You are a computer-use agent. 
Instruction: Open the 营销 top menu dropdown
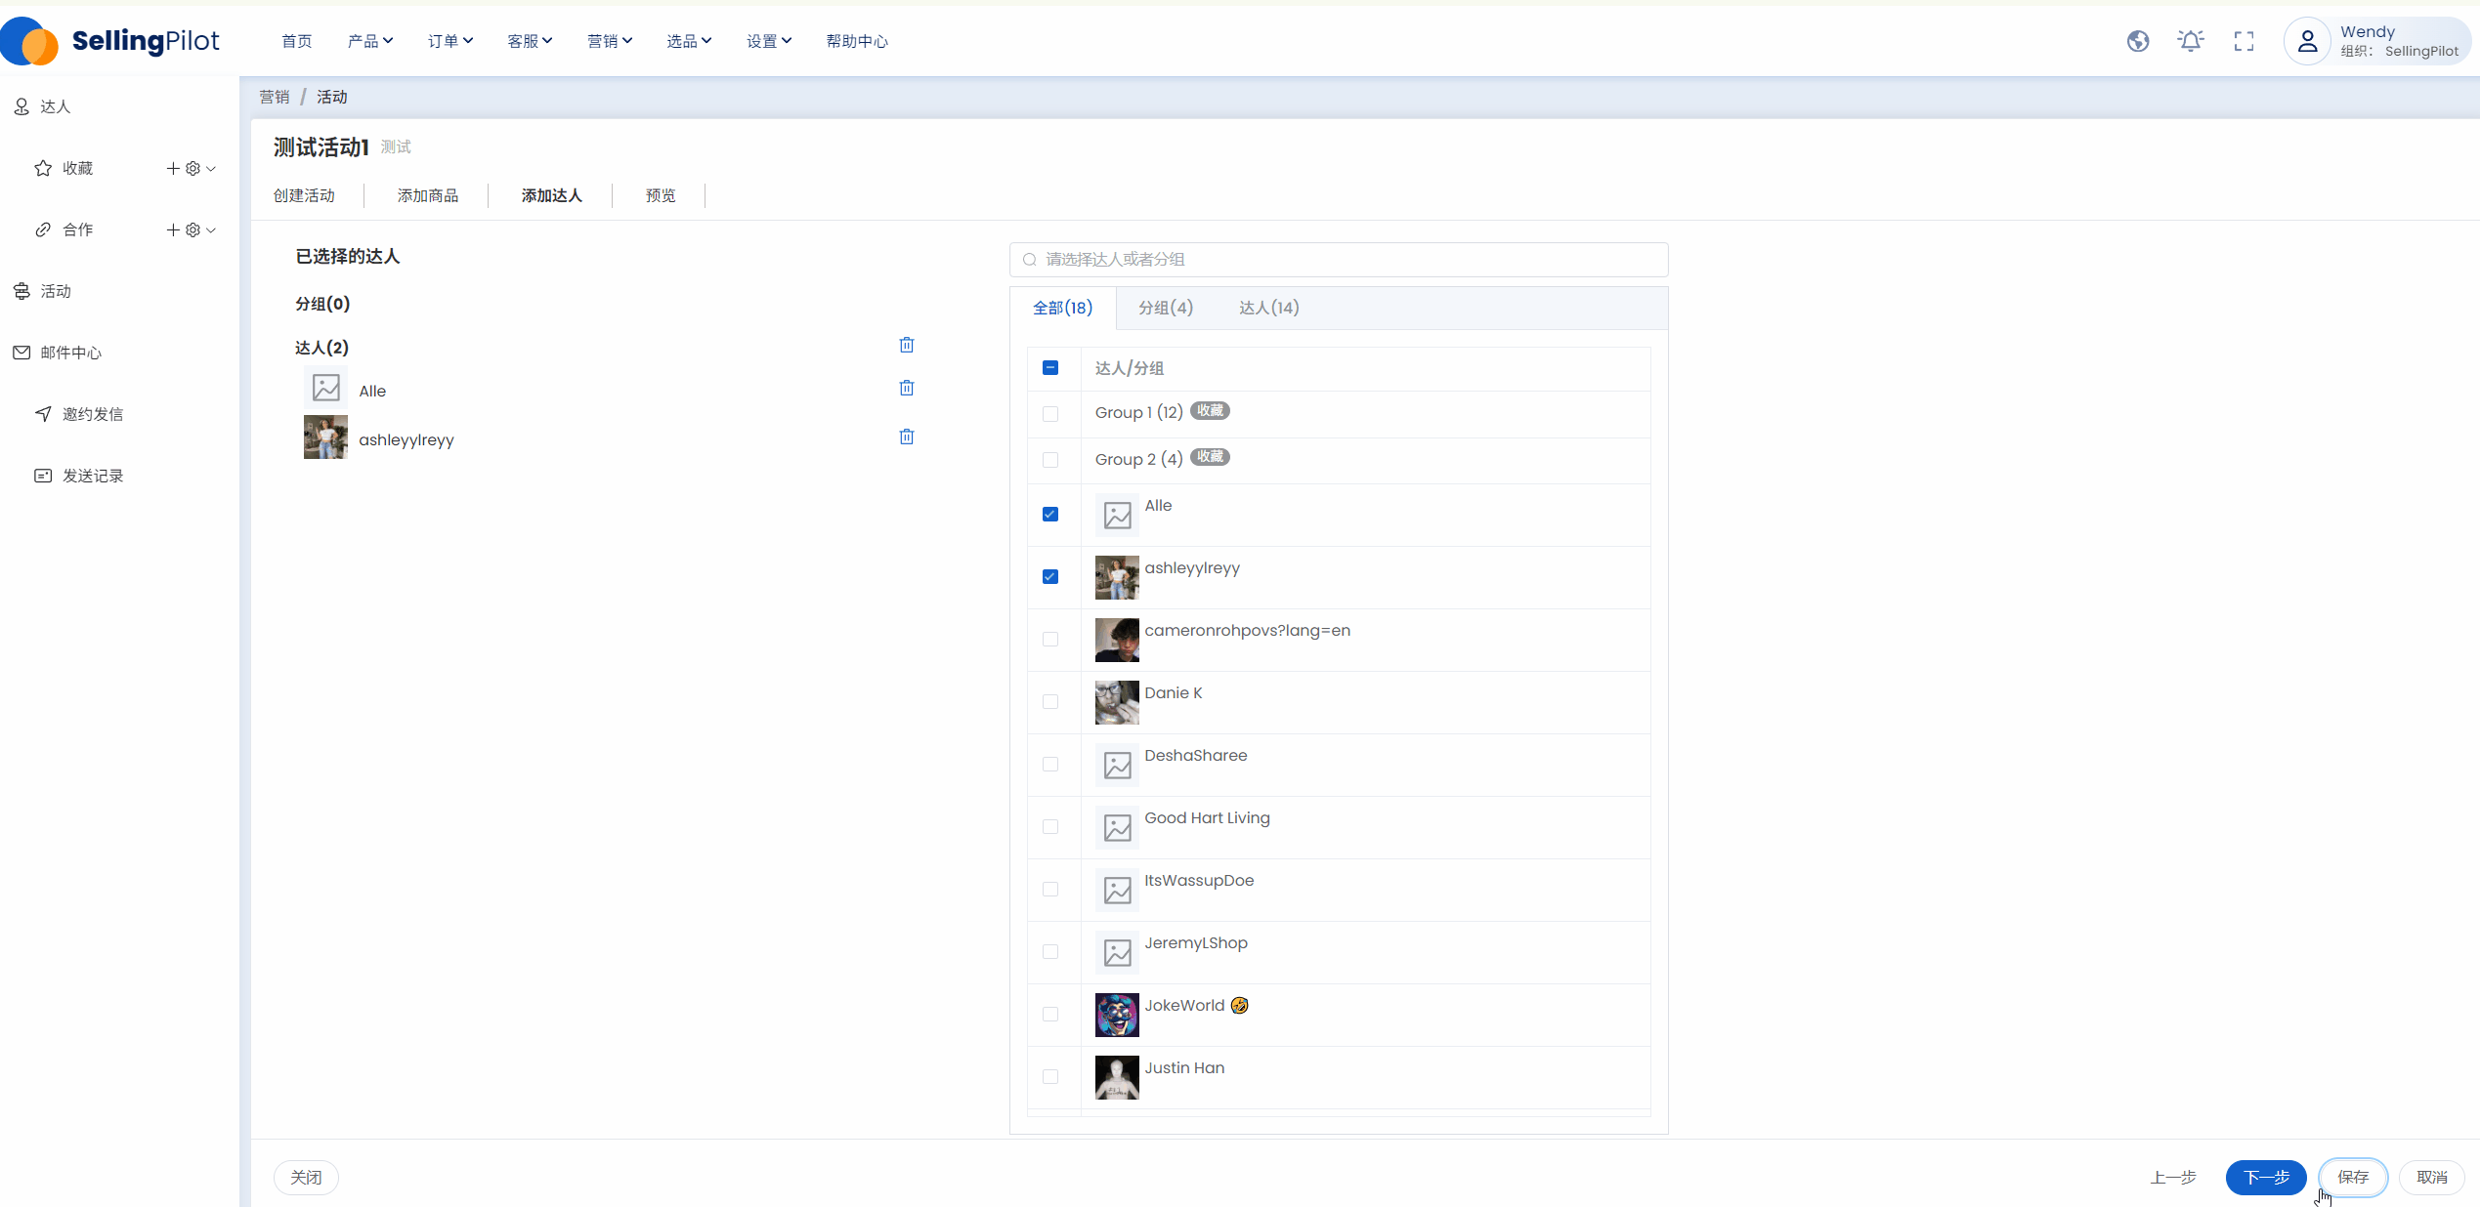point(609,41)
